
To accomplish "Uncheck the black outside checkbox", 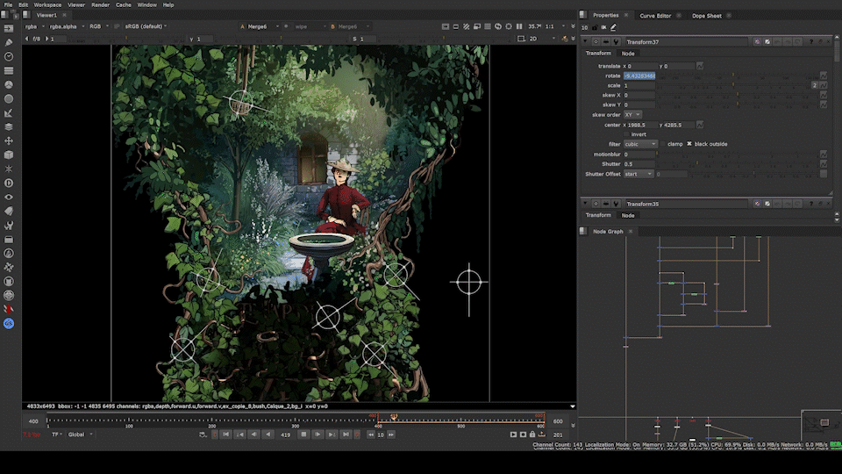I will (689, 144).
